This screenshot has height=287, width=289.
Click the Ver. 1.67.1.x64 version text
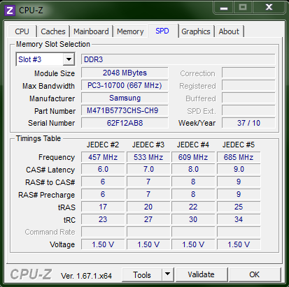point(86,276)
